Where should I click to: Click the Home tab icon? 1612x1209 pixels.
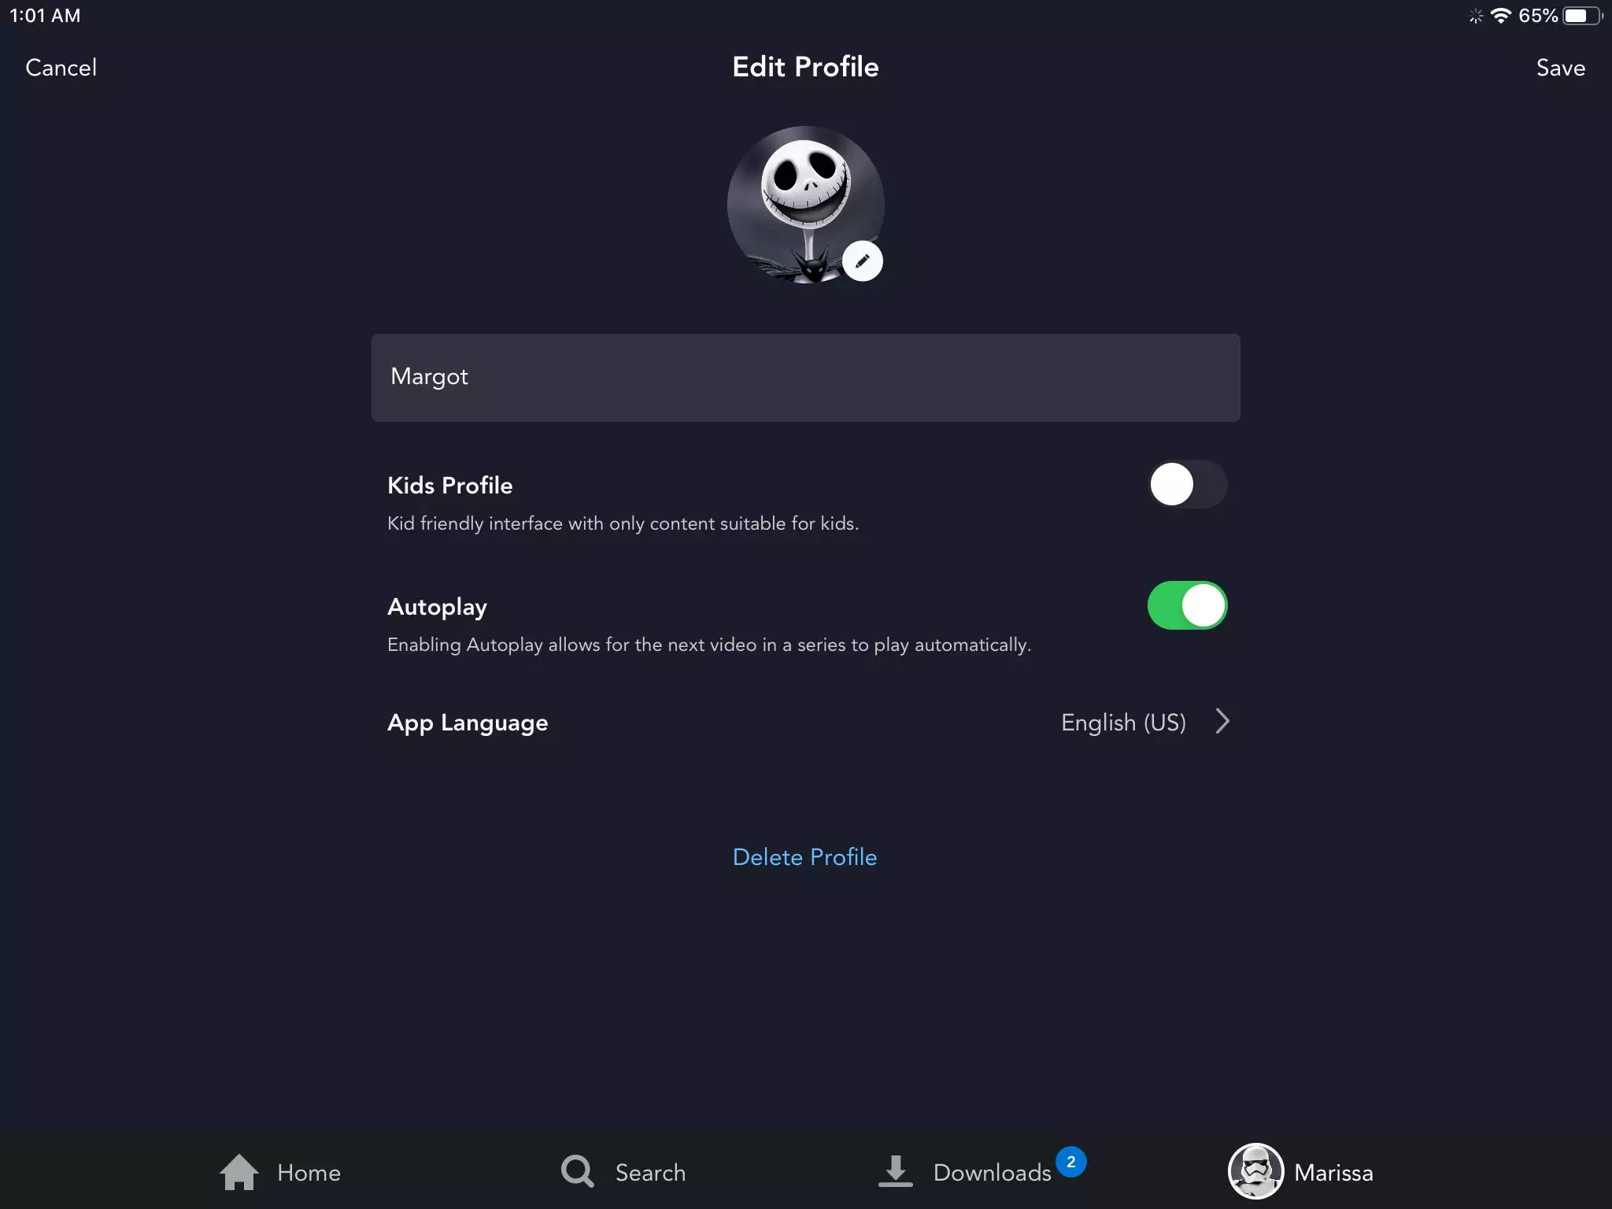click(238, 1171)
